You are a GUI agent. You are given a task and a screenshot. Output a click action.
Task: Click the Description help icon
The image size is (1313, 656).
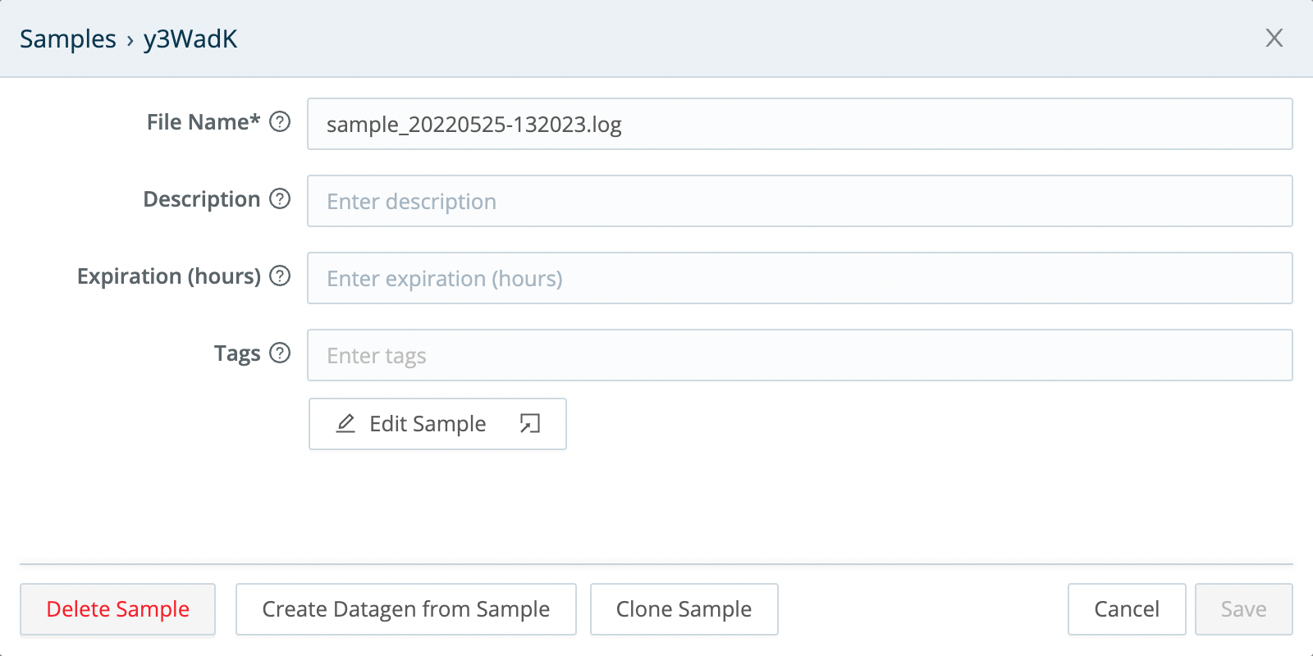[281, 199]
